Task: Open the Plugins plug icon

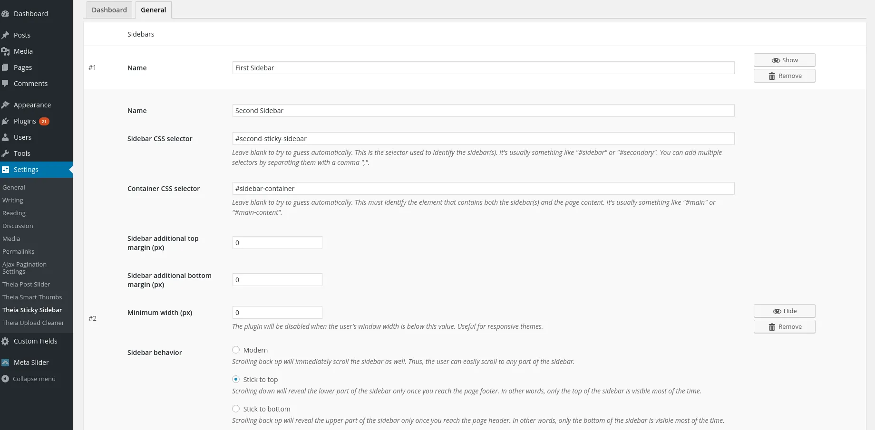Action: tap(5, 121)
